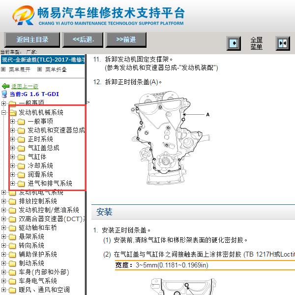Expand the 正时系统 node
The width and height of the screenshot is (295, 295).
(12, 139)
